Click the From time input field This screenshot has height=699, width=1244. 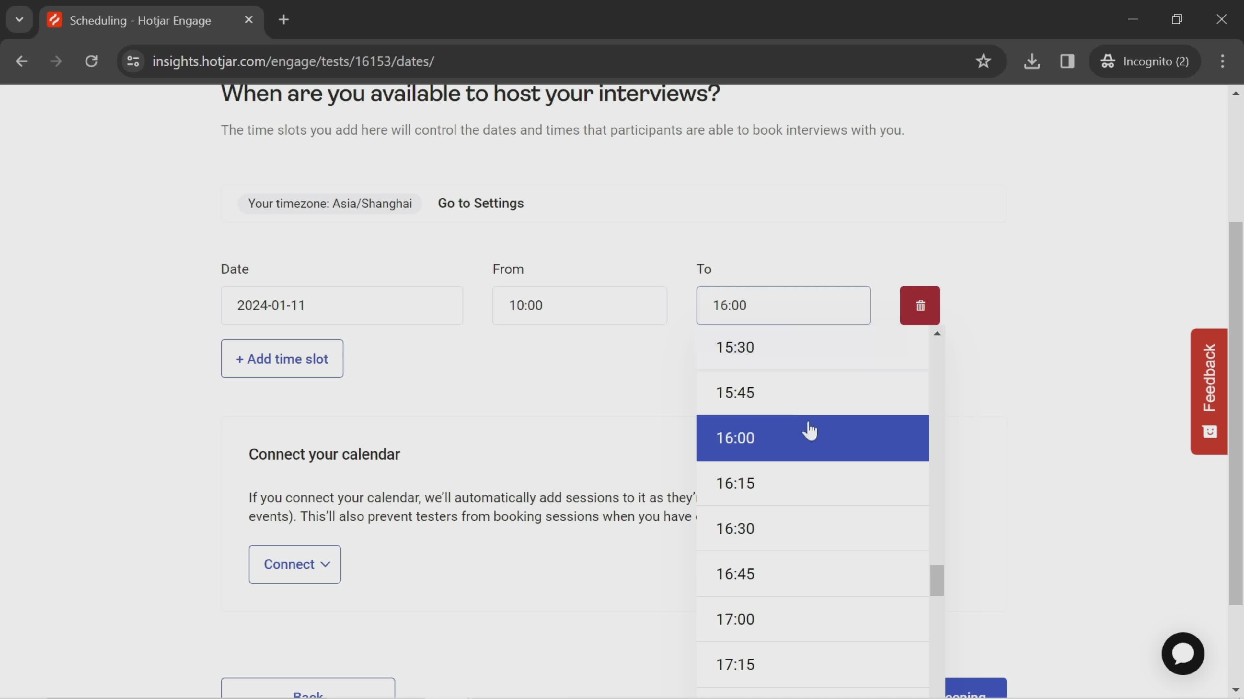pyautogui.click(x=581, y=305)
